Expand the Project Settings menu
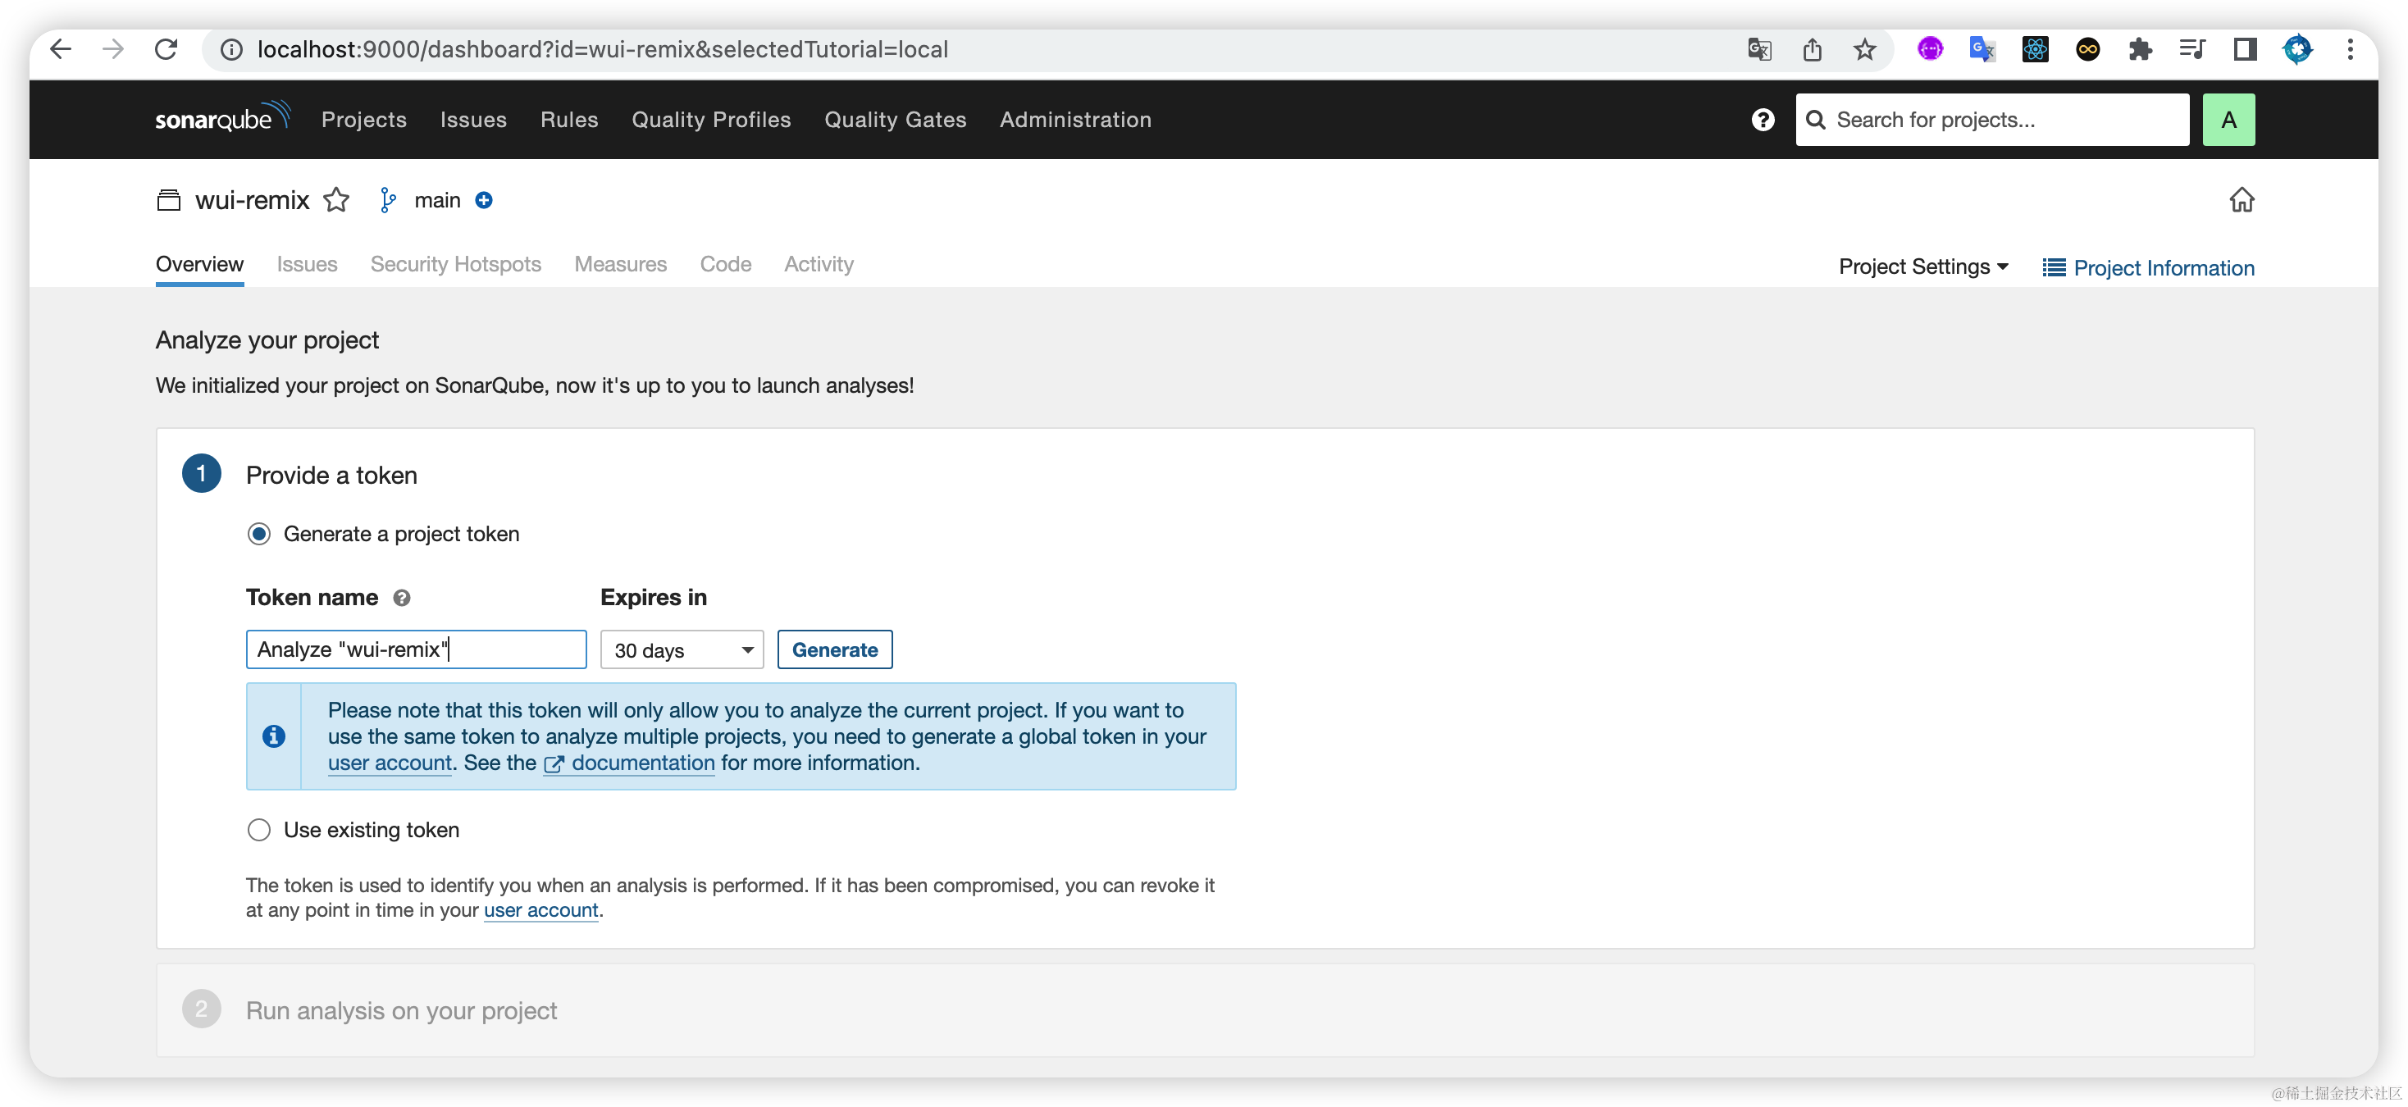The image size is (2408, 1107). pos(1922,267)
